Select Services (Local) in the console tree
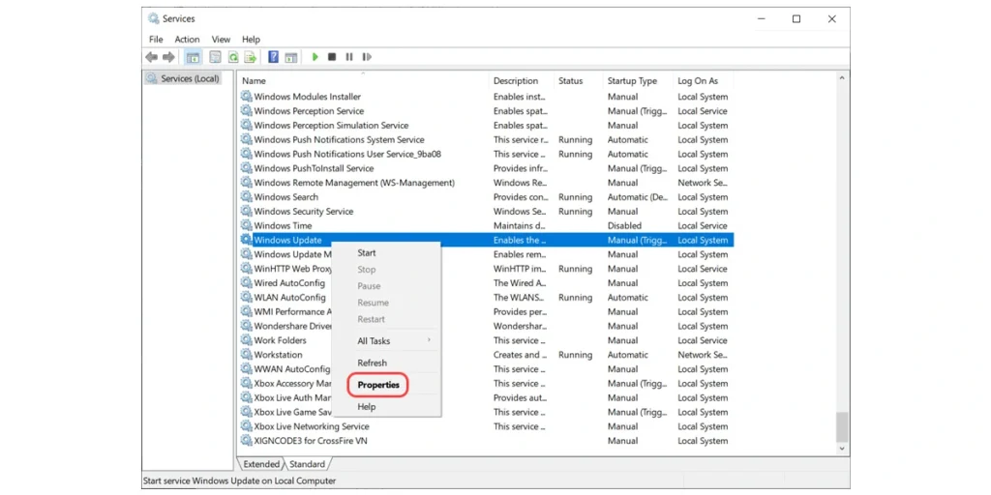Image resolution: width=991 pixels, height=495 pixels. (x=190, y=79)
